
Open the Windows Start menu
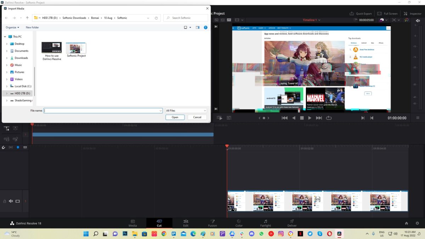86,234
